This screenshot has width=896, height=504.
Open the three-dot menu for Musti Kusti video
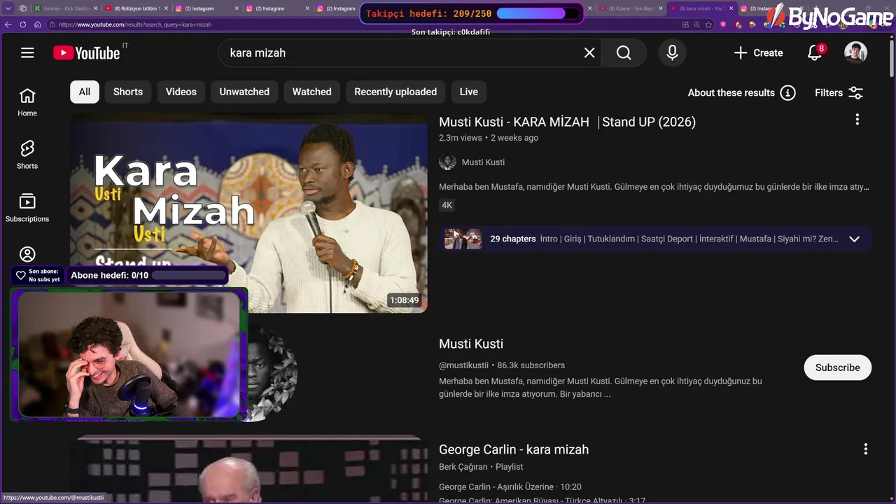point(857,120)
